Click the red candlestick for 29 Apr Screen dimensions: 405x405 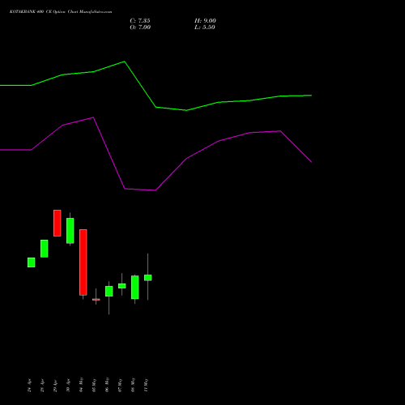coord(58,223)
